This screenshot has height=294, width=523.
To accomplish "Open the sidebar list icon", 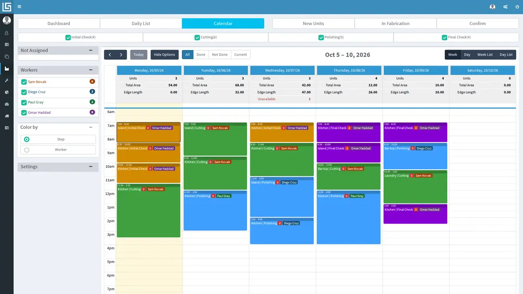I will 7,45.
